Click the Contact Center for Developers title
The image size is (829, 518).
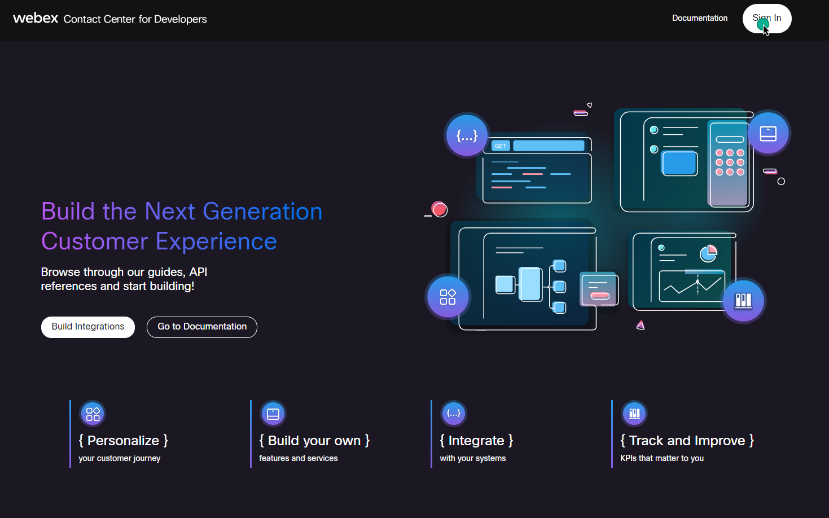pos(135,19)
